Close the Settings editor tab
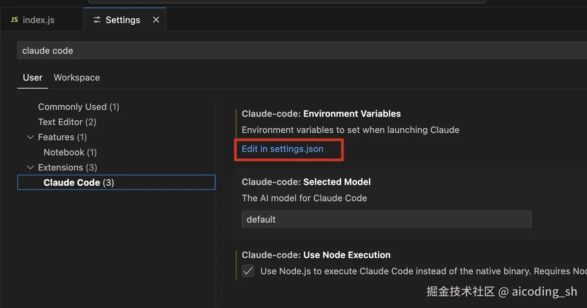The width and height of the screenshot is (587, 308). click(x=156, y=20)
